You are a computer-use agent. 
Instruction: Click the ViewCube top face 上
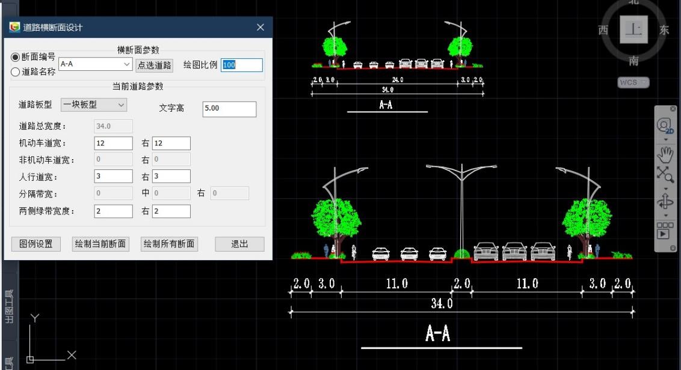click(633, 30)
